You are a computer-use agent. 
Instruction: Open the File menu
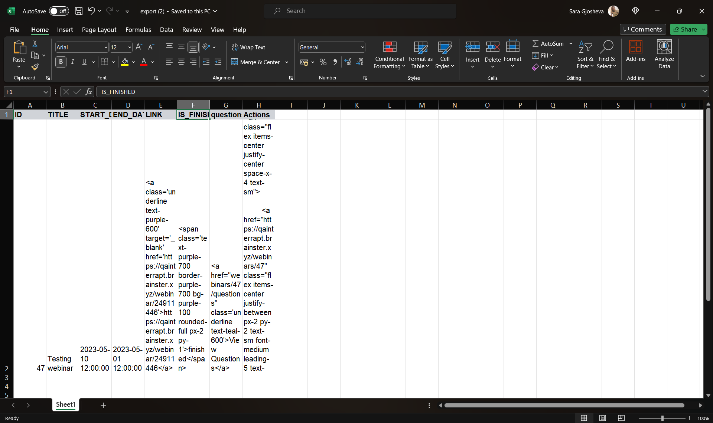14,30
